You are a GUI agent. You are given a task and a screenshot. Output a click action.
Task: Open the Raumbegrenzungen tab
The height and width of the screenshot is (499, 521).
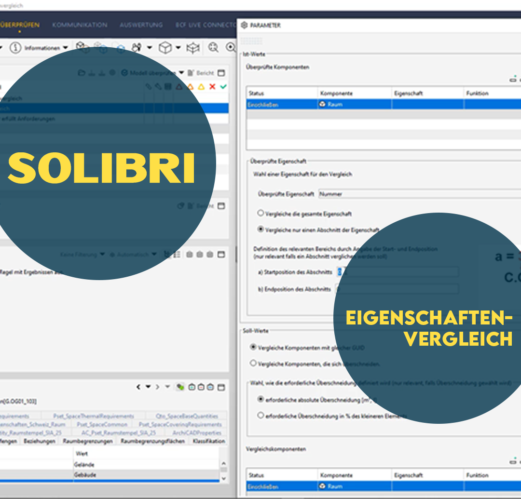(x=88, y=441)
